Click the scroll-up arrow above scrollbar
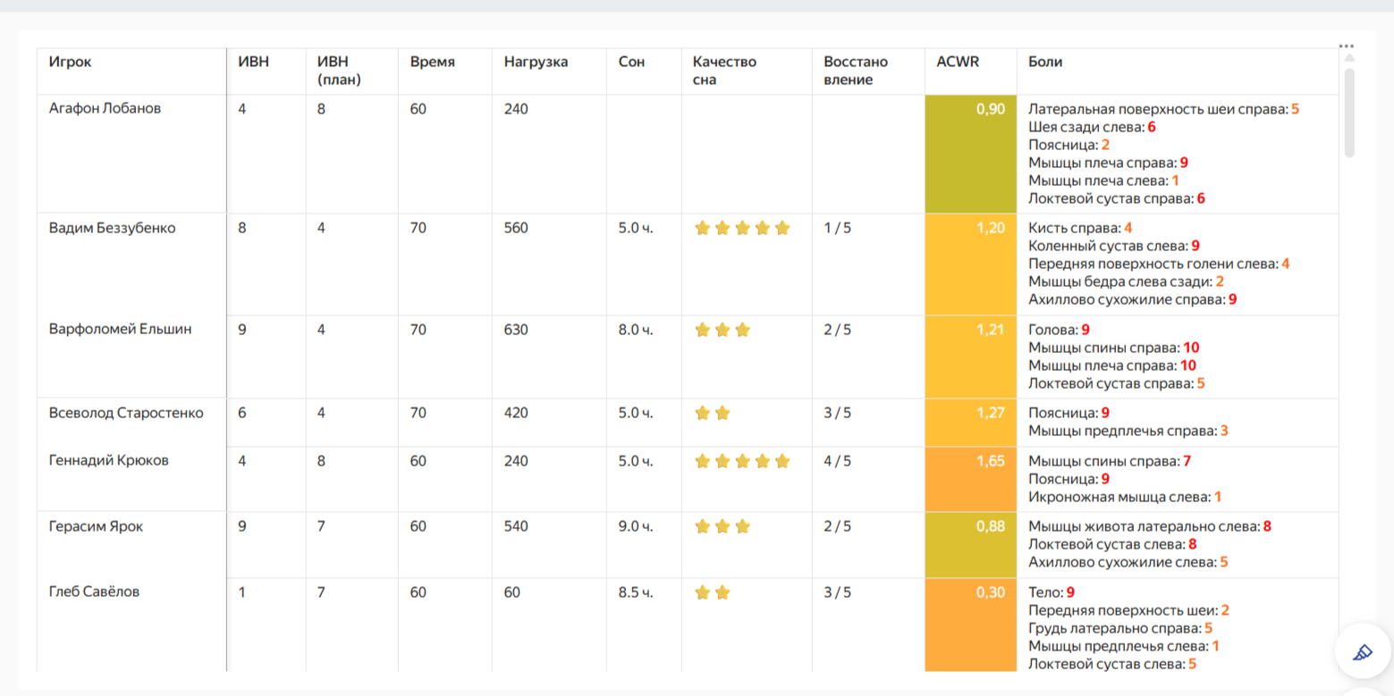1394x696 pixels. (1349, 58)
